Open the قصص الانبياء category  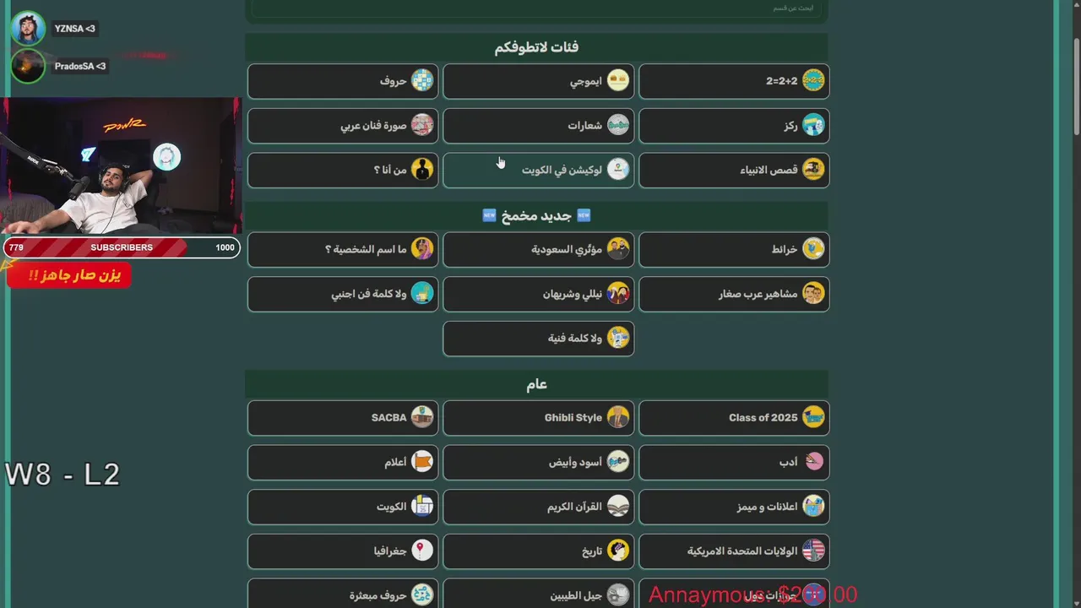734,170
